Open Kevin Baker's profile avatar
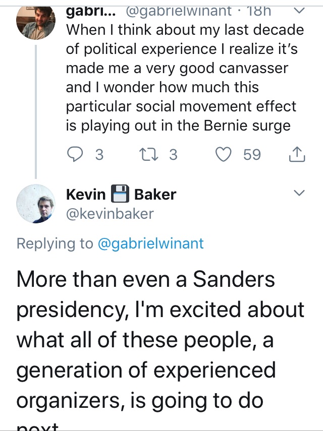Viewport: 323px width, 431px height. 35,203
